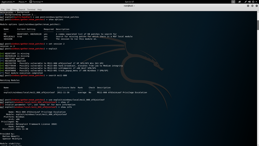Click 'Module stability:' heading
Image resolution: width=259 pixels, height=146 pixels.
(x=10, y=144)
